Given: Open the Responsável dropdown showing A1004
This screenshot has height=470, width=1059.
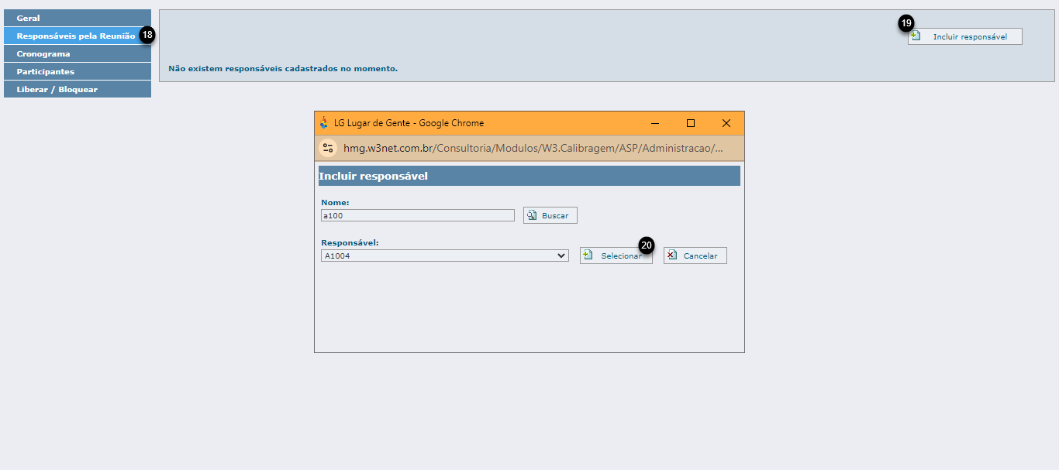Looking at the screenshot, I should (445, 256).
